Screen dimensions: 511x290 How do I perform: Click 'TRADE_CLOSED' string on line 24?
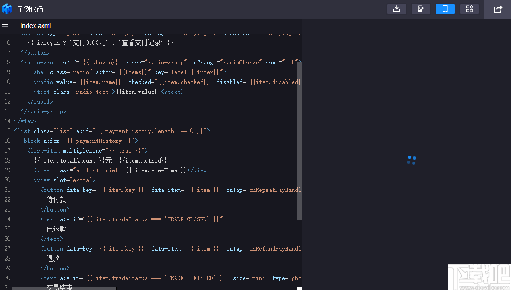point(188,219)
